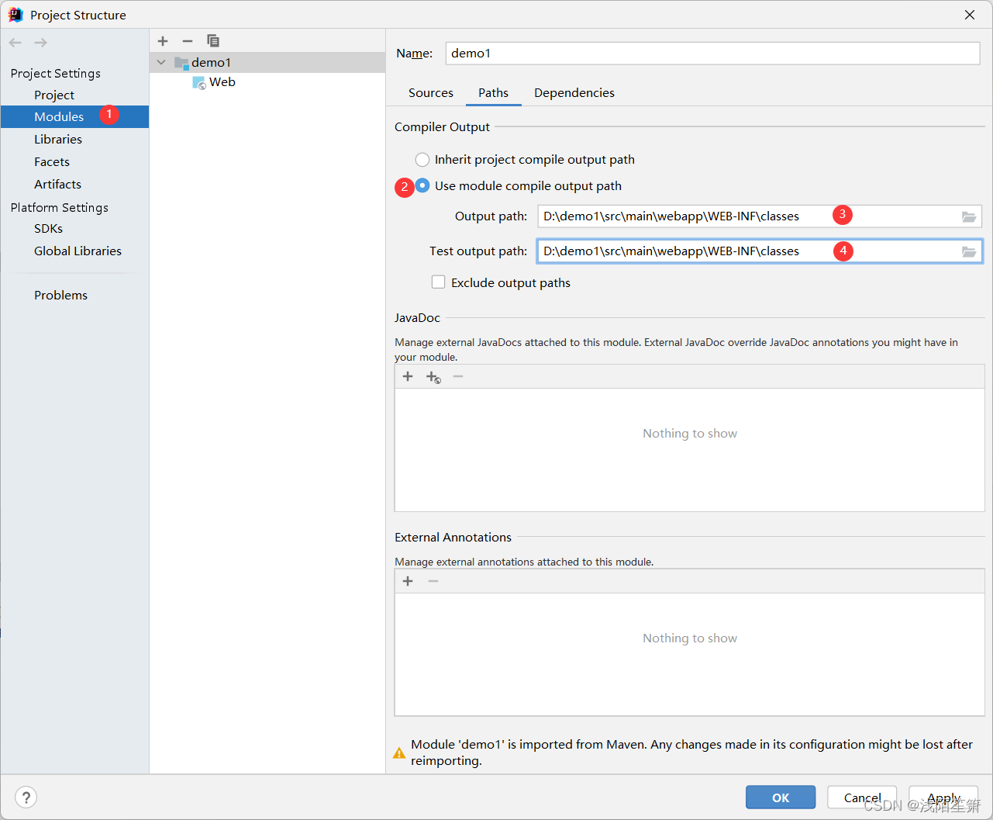993x820 pixels.
Task: Click the help question mark icon
Action: point(26,797)
